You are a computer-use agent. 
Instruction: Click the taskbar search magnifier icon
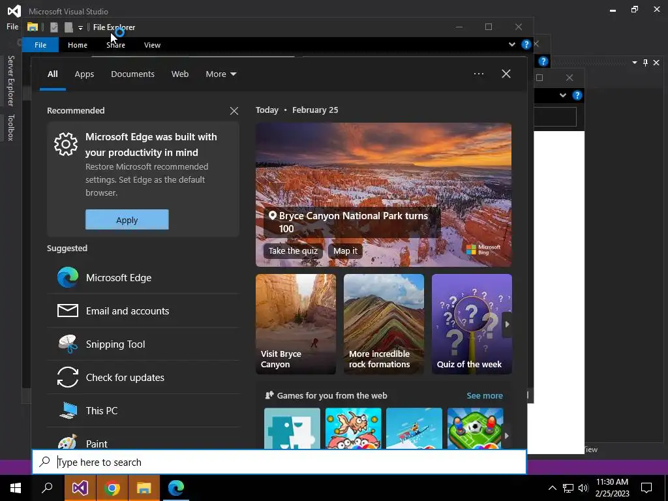[47, 488]
